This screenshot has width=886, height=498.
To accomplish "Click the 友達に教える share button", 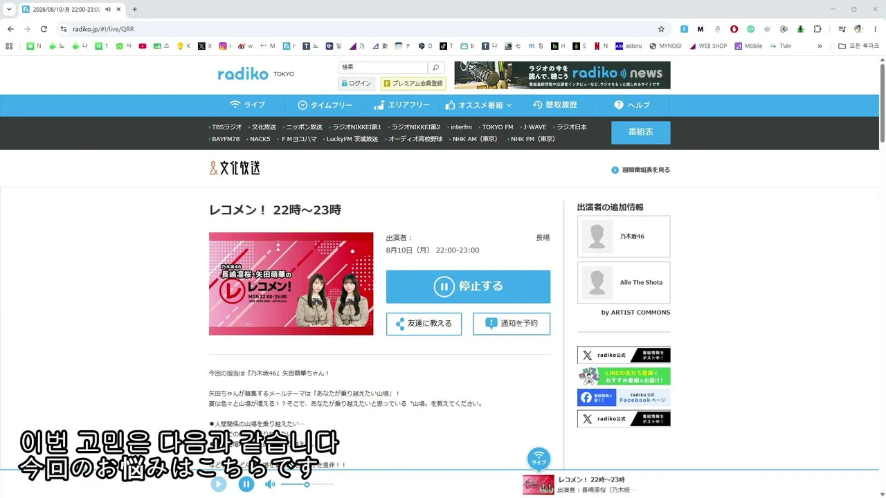I will coord(424,324).
